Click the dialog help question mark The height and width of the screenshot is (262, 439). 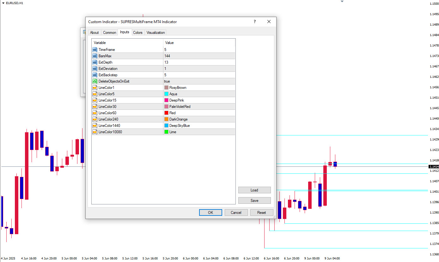pyautogui.click(x=255, y=22)
